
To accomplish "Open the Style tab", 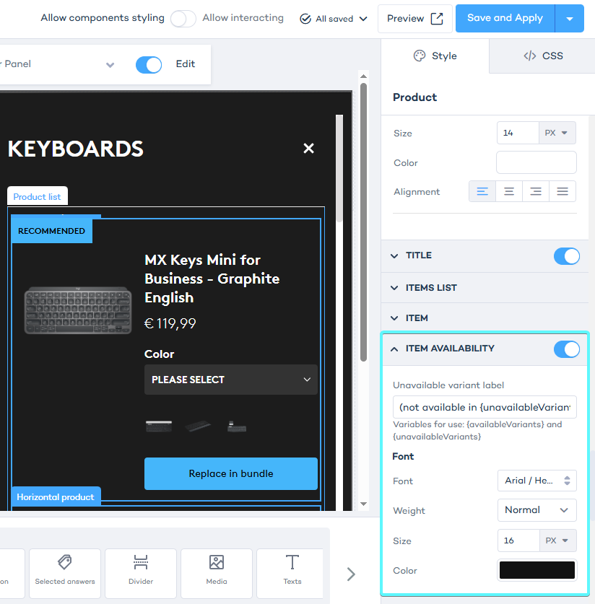I will [435, 56].
